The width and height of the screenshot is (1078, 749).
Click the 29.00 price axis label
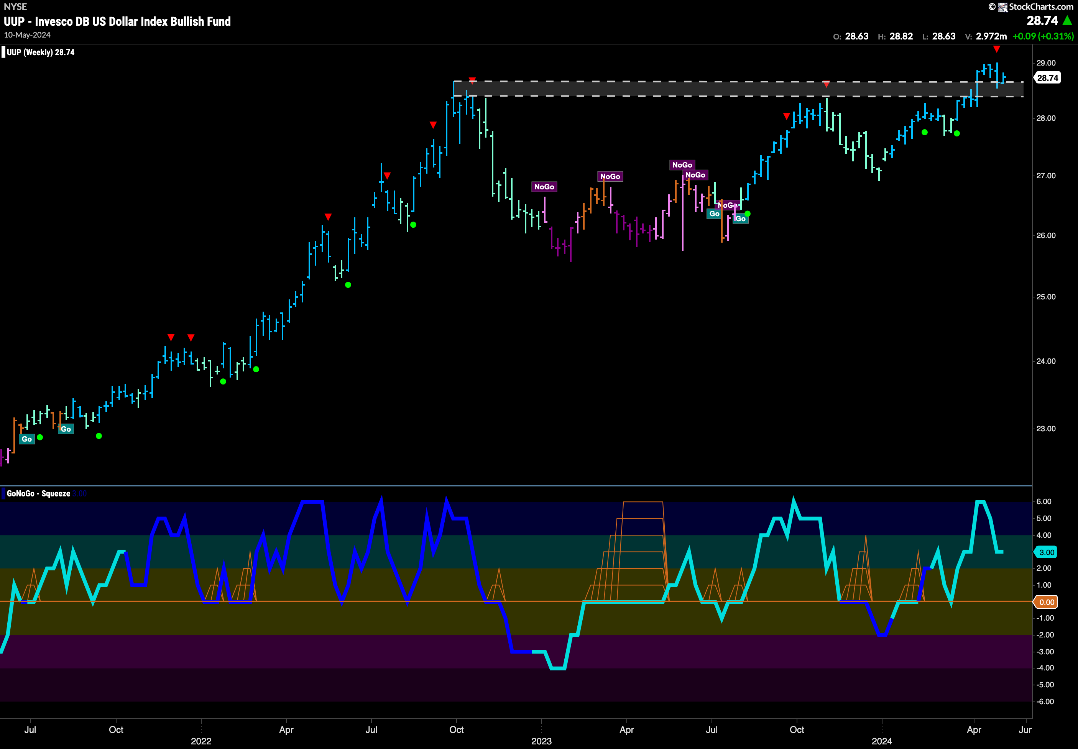[x=1046, y=63]
